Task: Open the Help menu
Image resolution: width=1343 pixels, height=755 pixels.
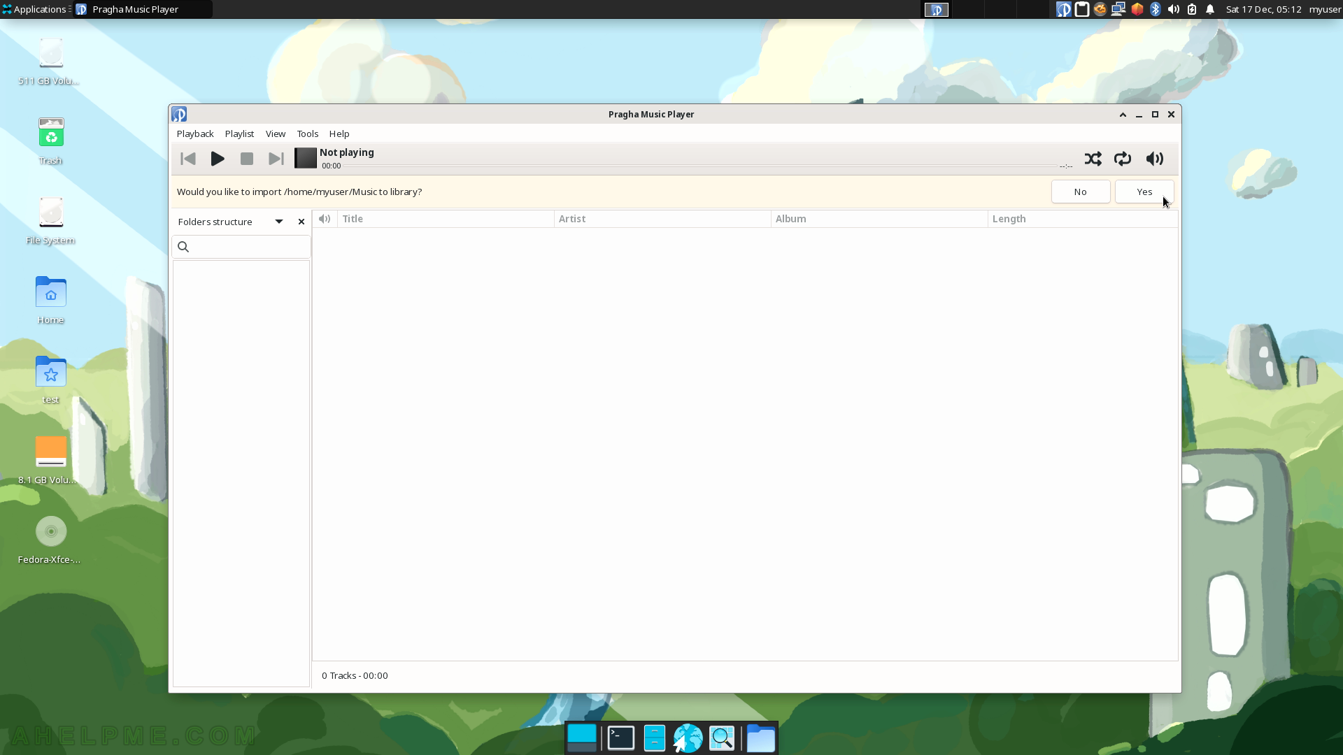Action: click(x=339, y=134)
